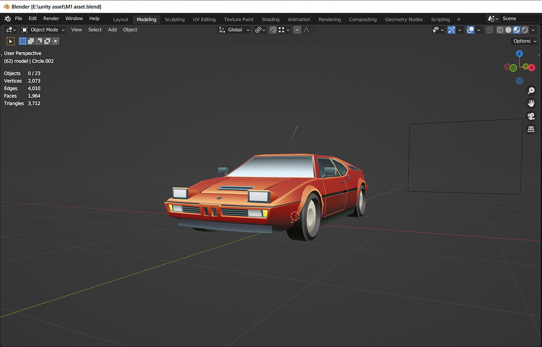Click the Scene selector in the top bar
This screenshot has width=542, height=347.
coord(509,18)
